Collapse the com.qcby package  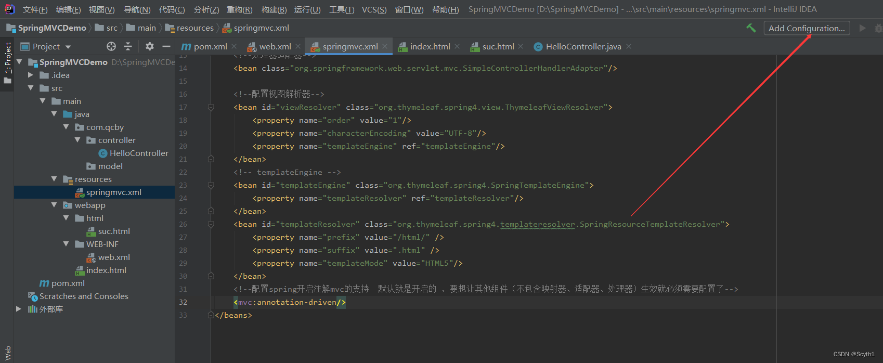[x=66, y=127]
